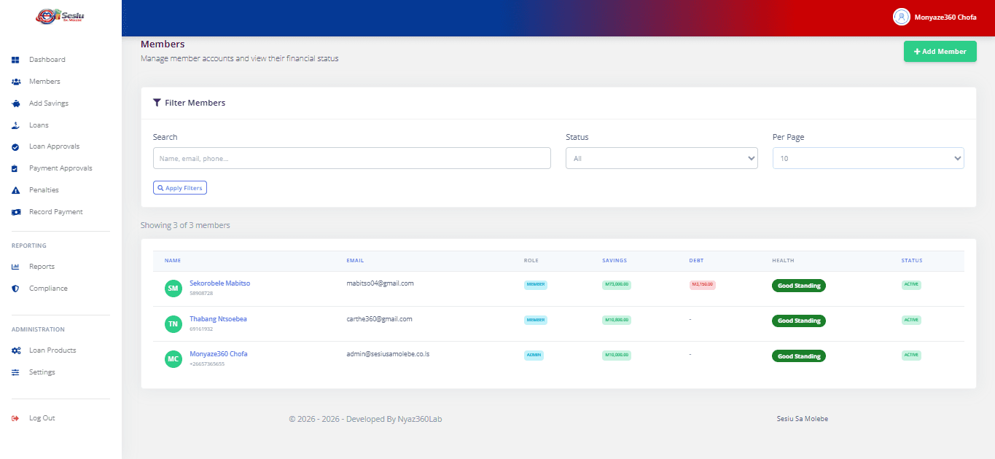Viewport: 995px width, 459px height.
Task: Open Monyaze360 Chofa member name link
Action: pyautogui.click(x=218, y=354)
